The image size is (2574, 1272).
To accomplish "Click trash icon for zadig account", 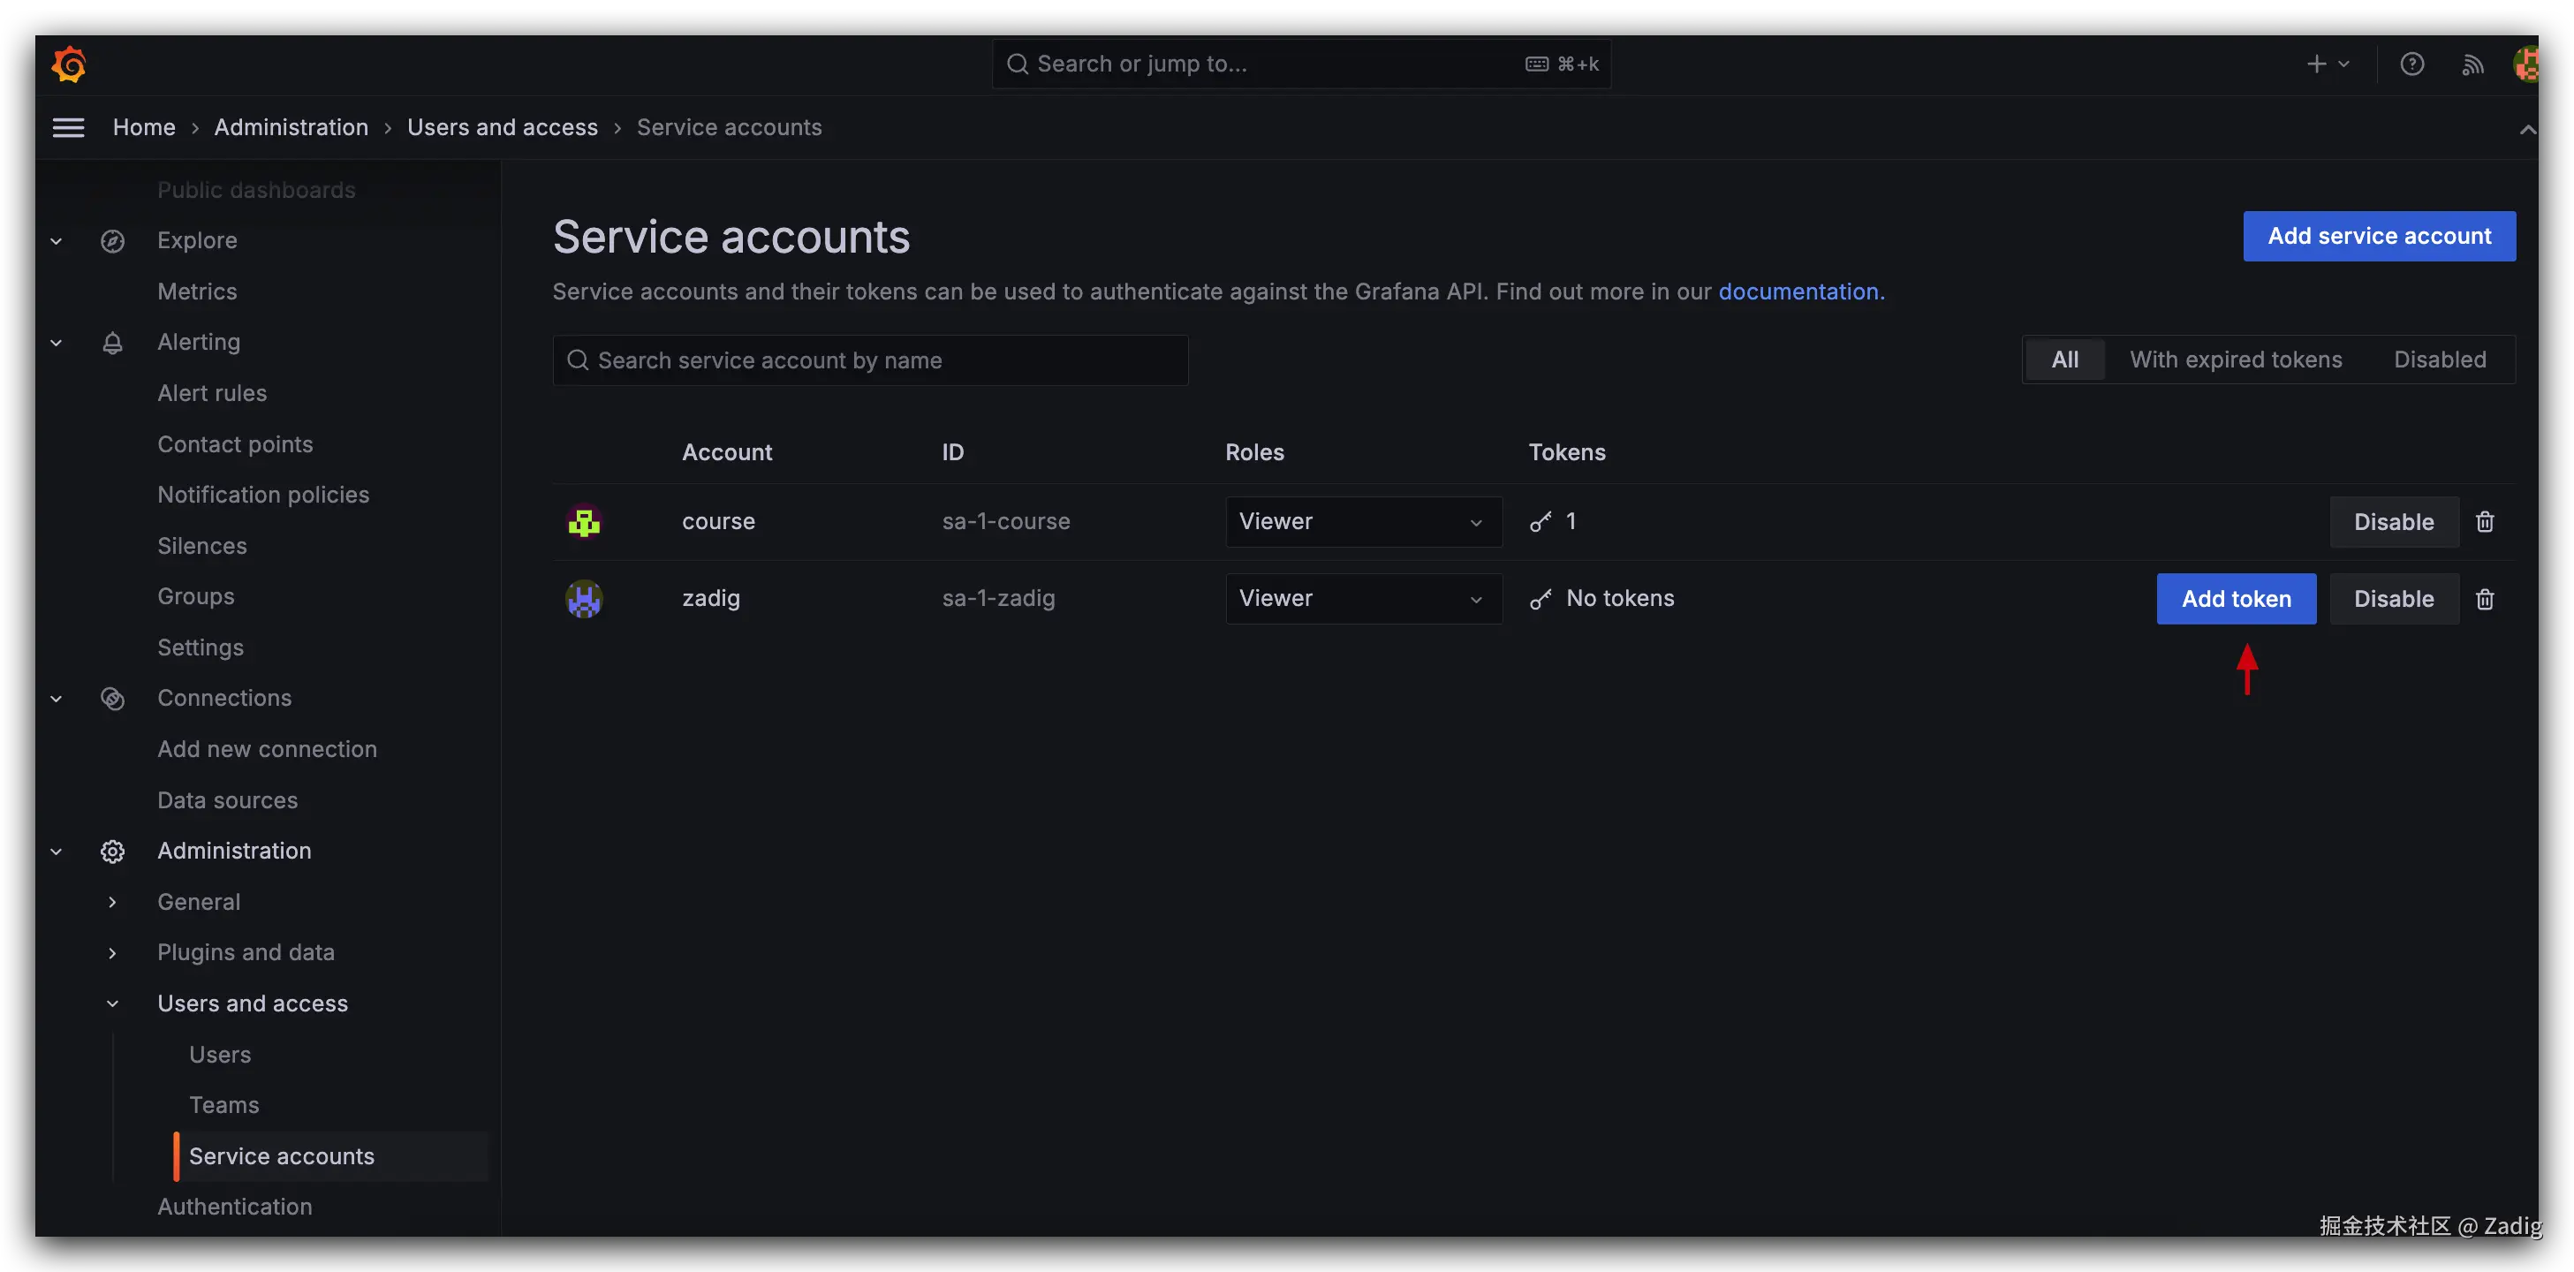I will [2484, 599].
